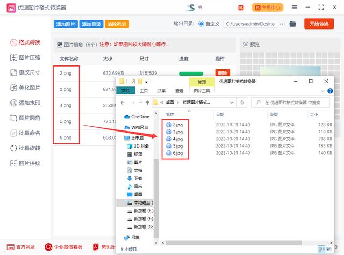Click the 管理 contextual tab
Viewport: 344px width, 255px height.
tap(202, 82)
